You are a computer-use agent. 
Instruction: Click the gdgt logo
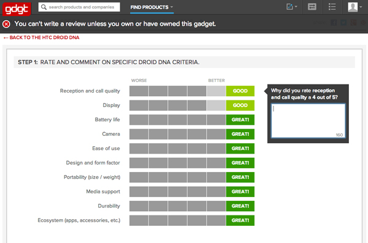coord(17,9)
